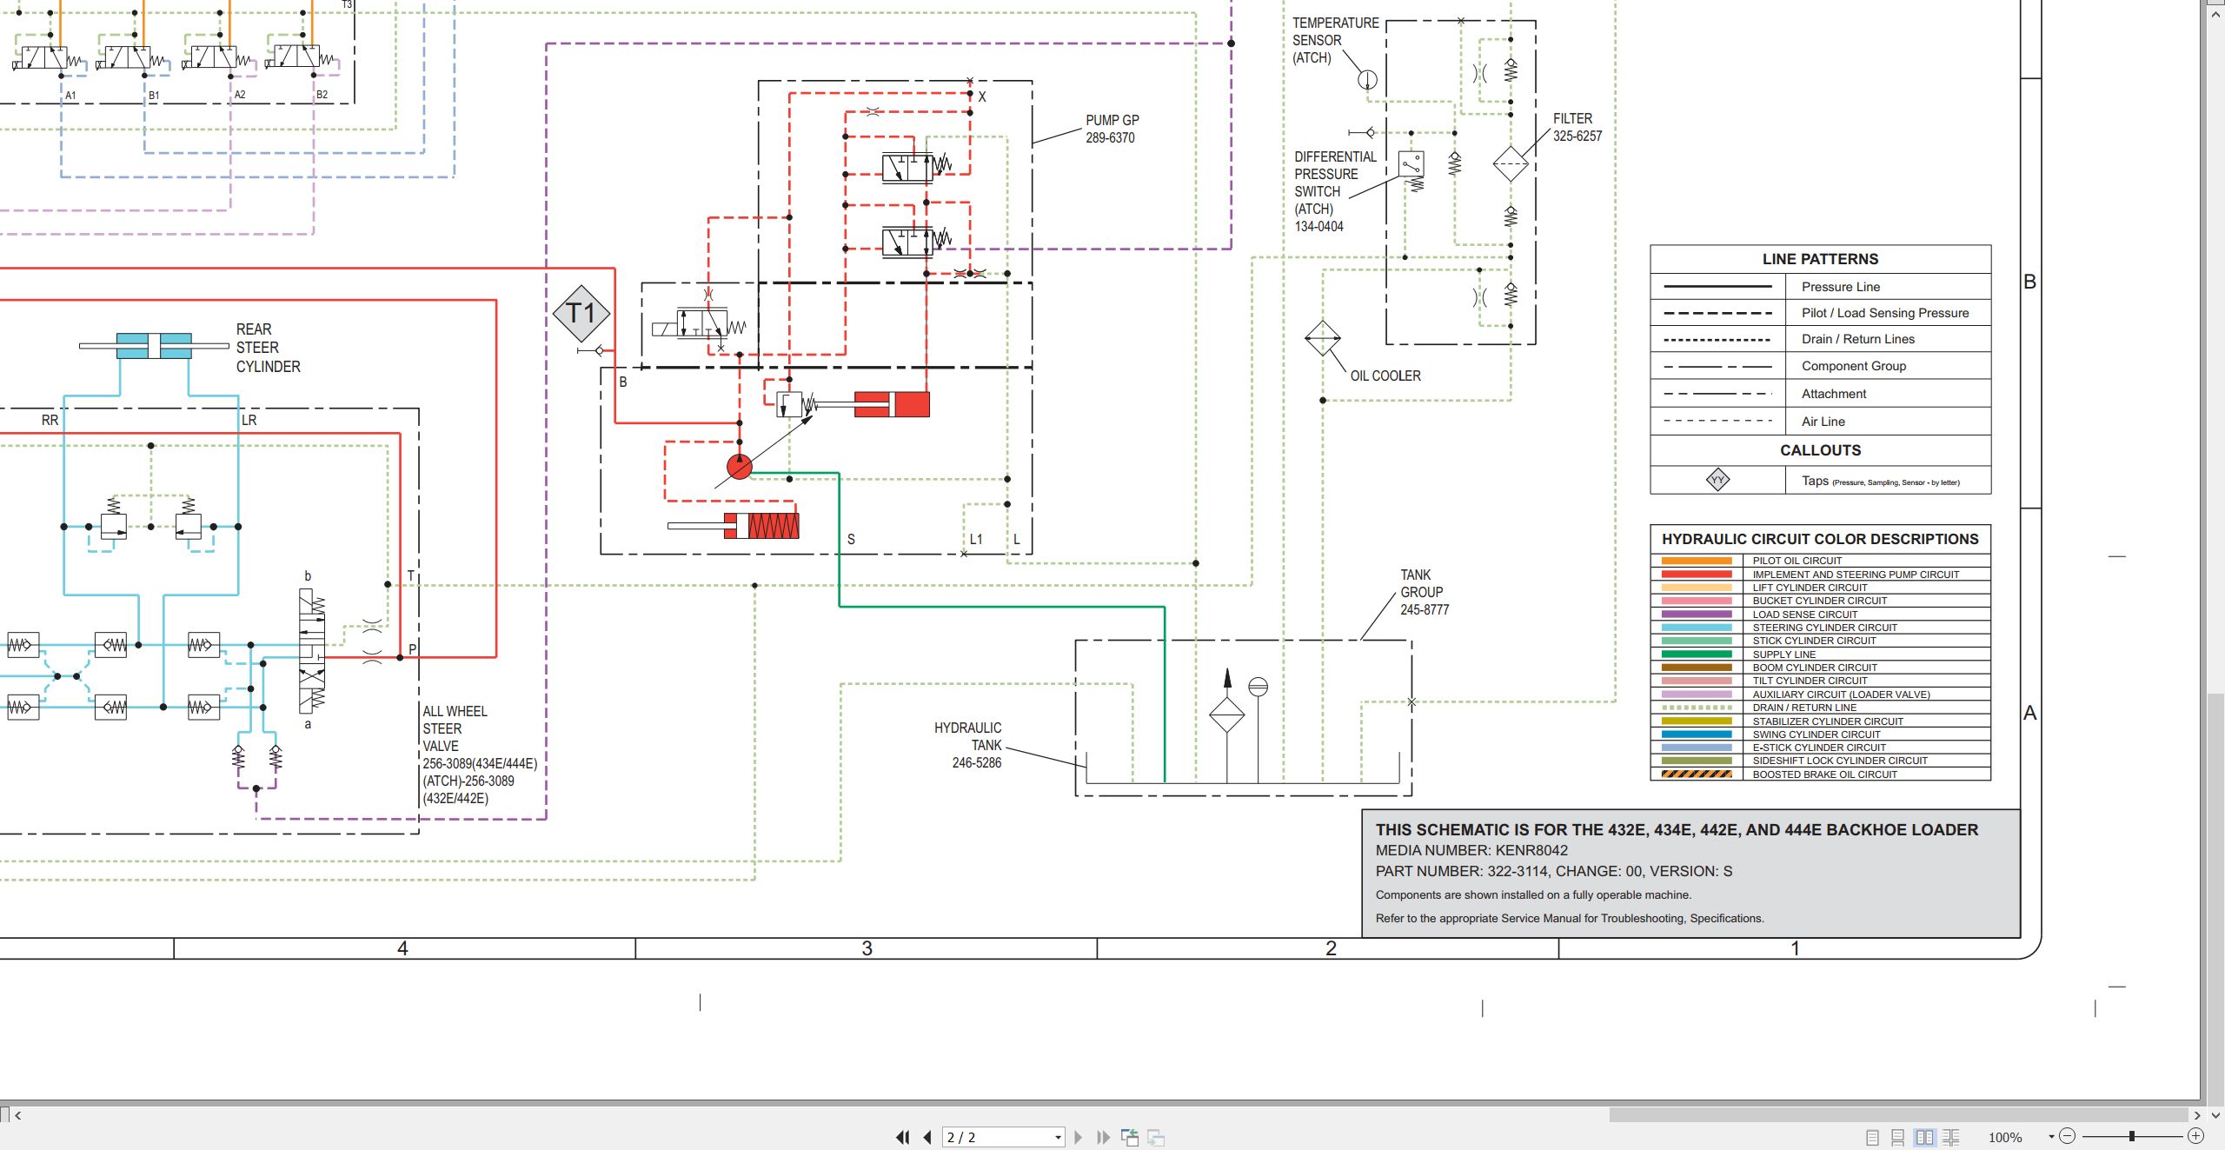This screenshot has width=2225, height=1150.
Task: Open the page number dropdown
Action: click(1058, 1137)
